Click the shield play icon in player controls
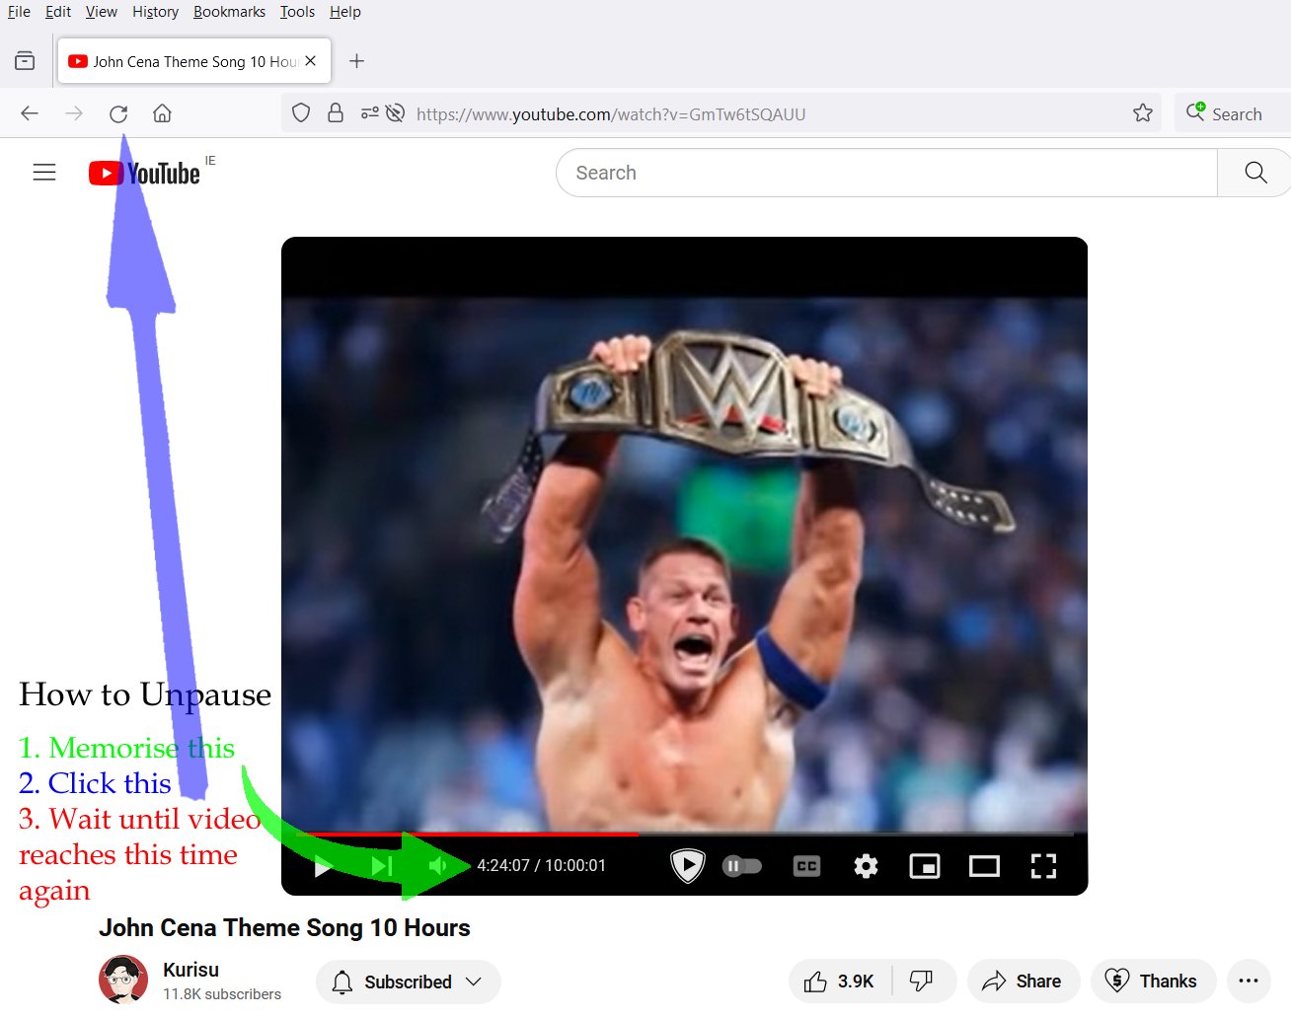Image resolution: width=1291 pixels, height=1018 pixels. (x=687, y=866)
